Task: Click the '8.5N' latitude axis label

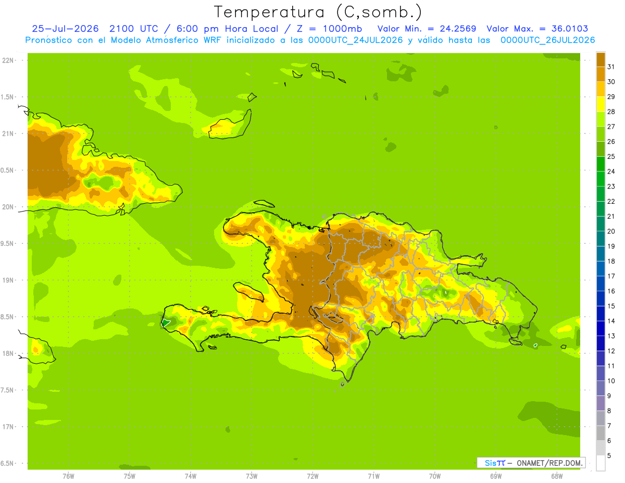Action: click(x=8, y=317)
